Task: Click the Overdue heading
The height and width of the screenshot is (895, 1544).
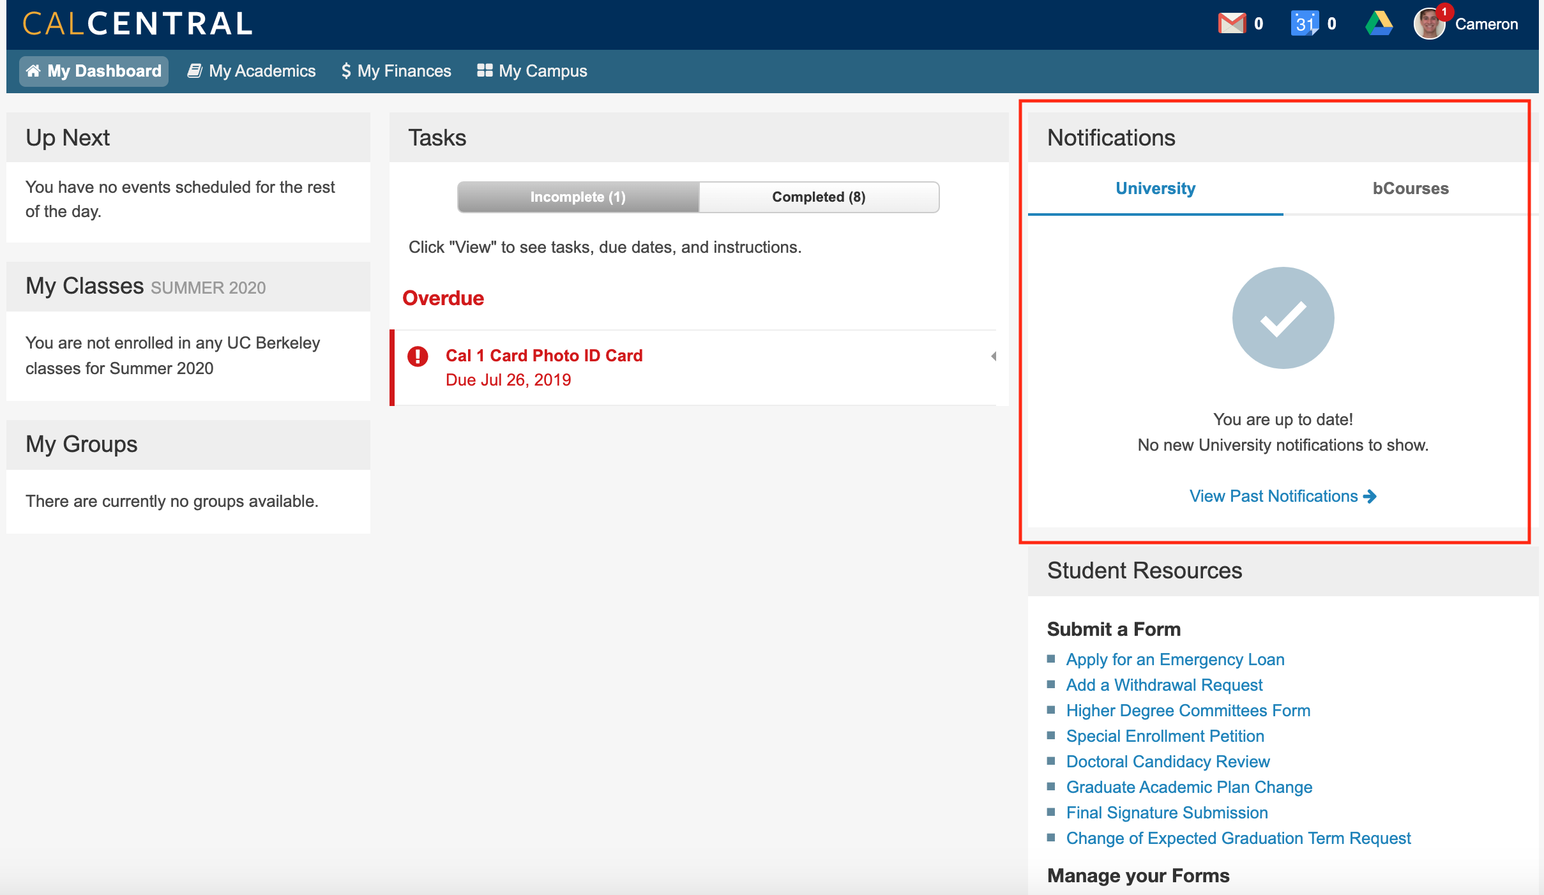Action: coord(443,298)
